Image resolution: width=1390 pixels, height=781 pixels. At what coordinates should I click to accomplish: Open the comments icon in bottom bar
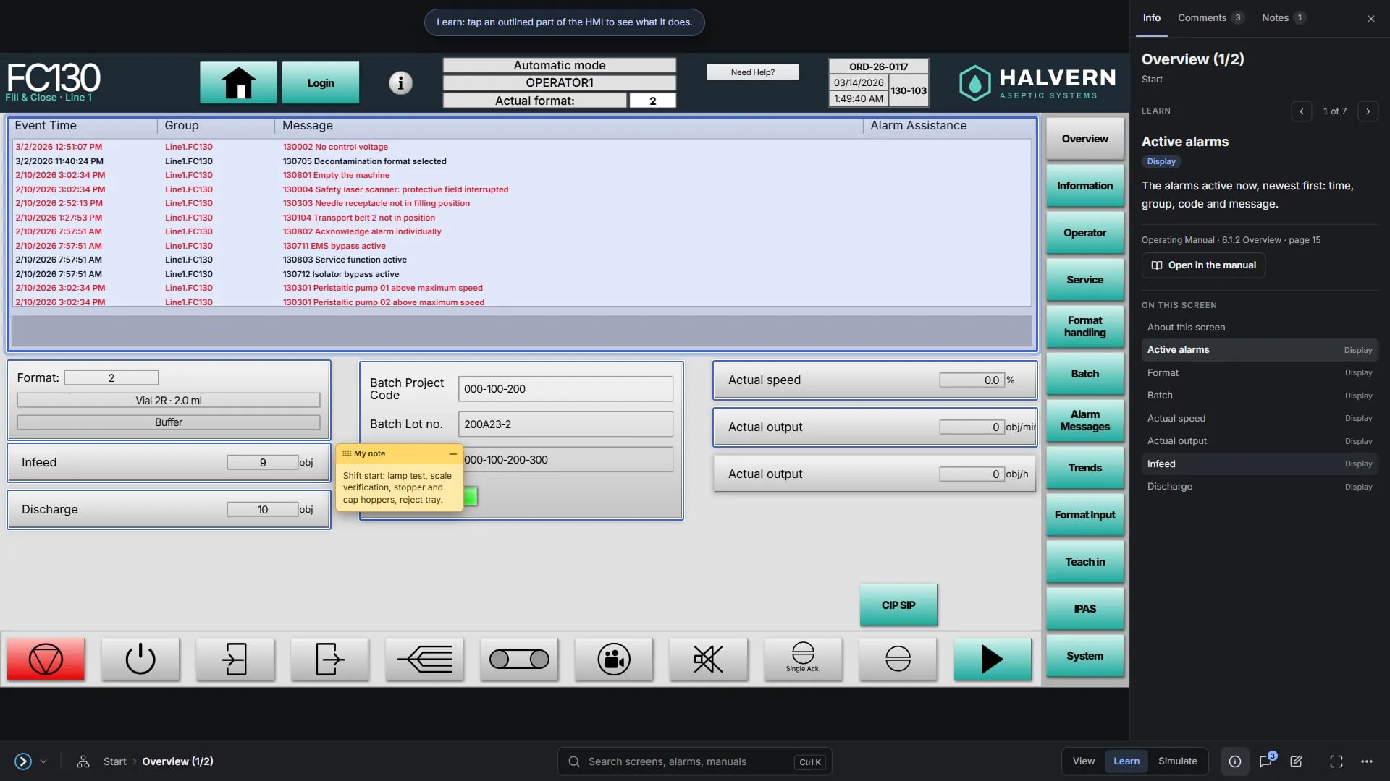(x=1266, y=761)
